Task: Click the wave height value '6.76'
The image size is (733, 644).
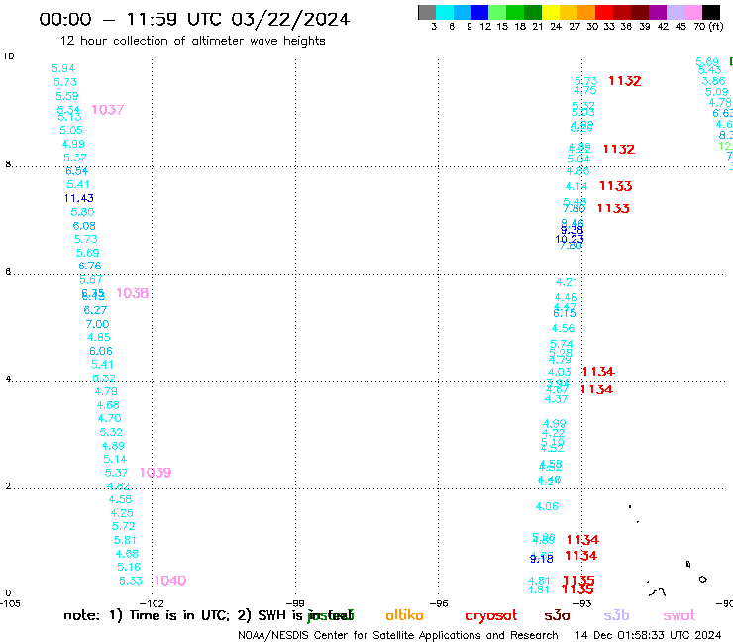Action: click(90, 267)
